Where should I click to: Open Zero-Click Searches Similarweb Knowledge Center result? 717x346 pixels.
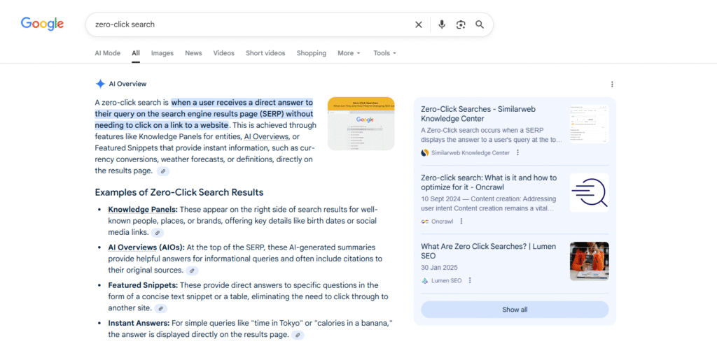[478, 114]
